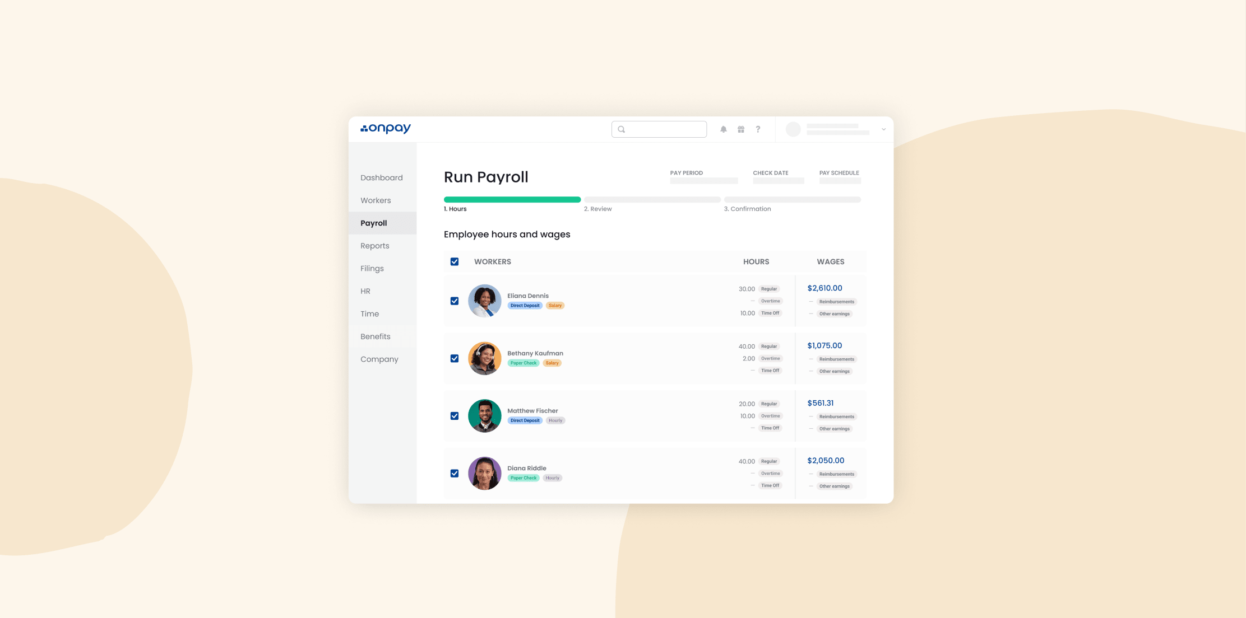Viewport: 1246px width, 618px height.
Task: Open the Benefits sidebar section
Action: [375, 336]
